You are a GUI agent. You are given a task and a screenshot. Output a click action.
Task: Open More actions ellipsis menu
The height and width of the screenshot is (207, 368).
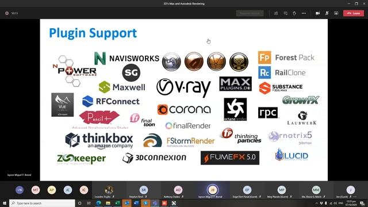(304, 13)
